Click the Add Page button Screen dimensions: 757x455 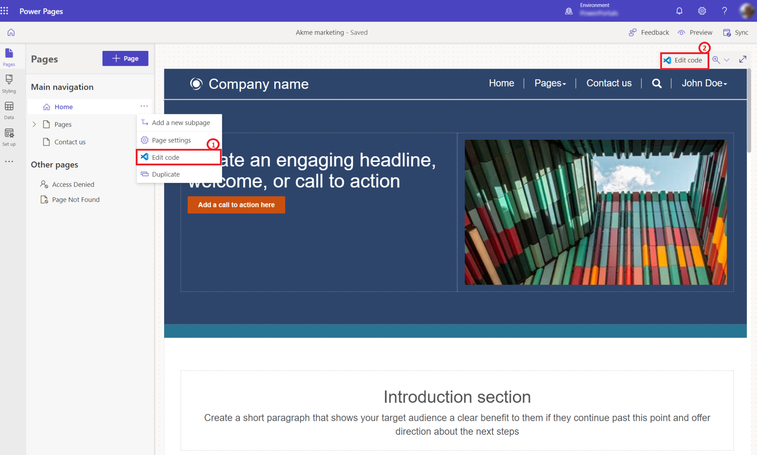(125, 58)
